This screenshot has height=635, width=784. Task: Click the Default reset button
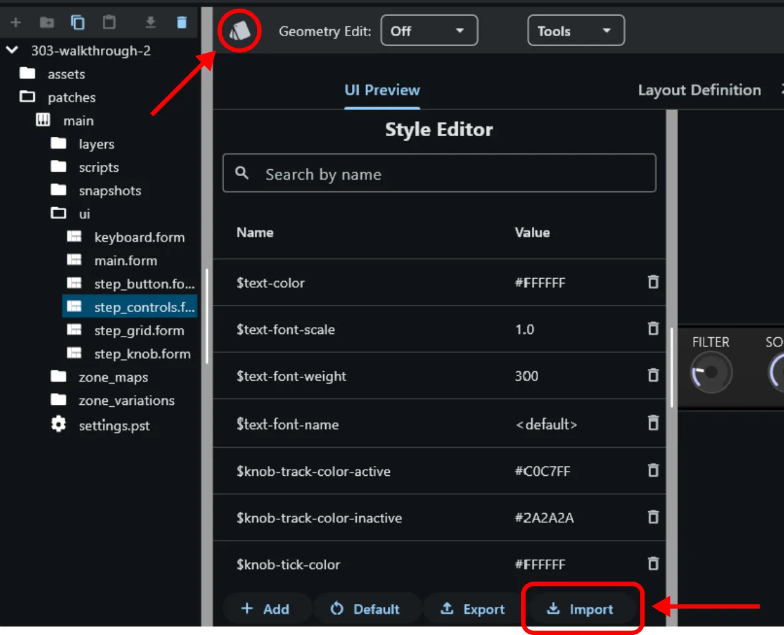point(366,609)
